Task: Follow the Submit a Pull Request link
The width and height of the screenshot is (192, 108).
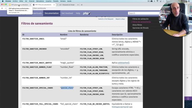Action: pos(106,19)
